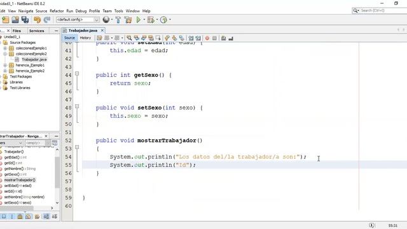Expand the coleccionesEjemplo1 package node

[5, 48]
